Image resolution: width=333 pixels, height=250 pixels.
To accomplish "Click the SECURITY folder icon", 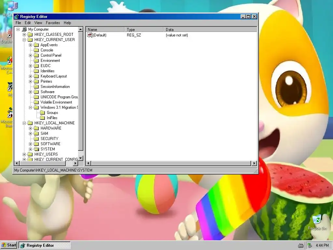I will click(36, 139).
